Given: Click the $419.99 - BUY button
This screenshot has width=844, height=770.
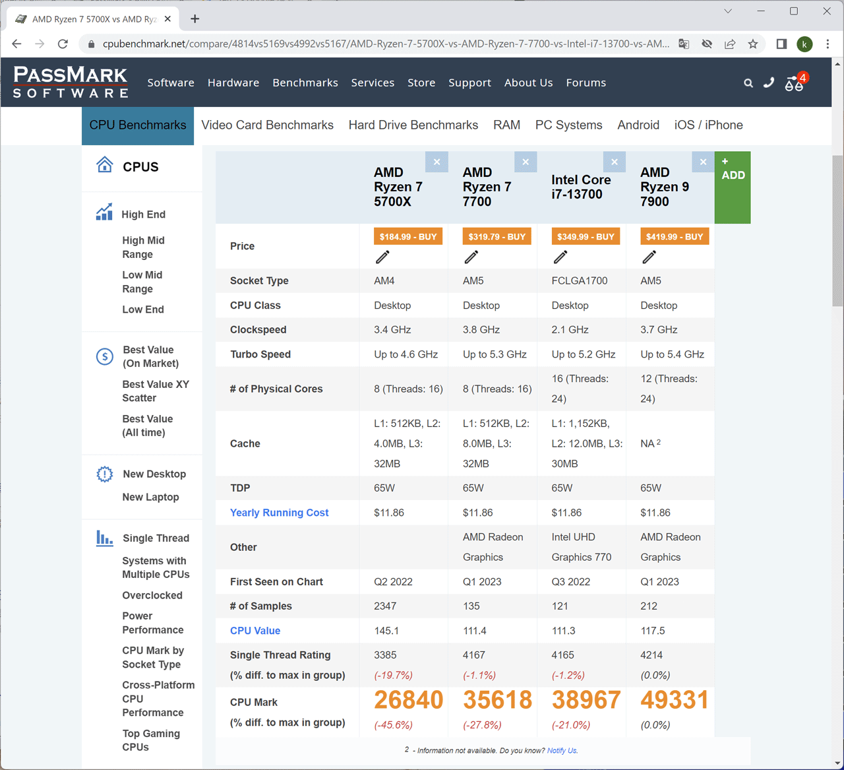Looking at the screenshot, I should tap(675, 237).
